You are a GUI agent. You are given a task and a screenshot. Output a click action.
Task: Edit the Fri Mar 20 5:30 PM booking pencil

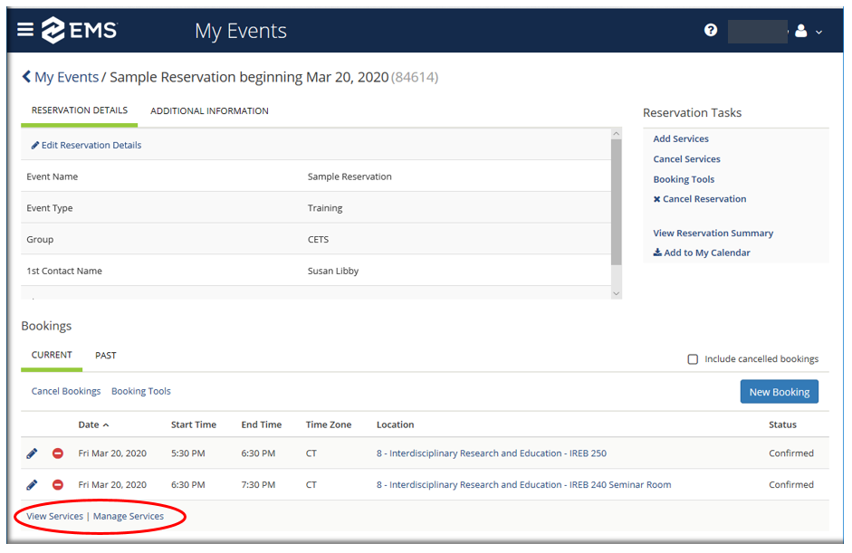tap(32, 453)
